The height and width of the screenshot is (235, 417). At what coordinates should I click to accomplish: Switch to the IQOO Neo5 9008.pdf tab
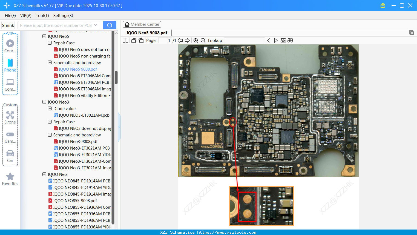point(147,33)
